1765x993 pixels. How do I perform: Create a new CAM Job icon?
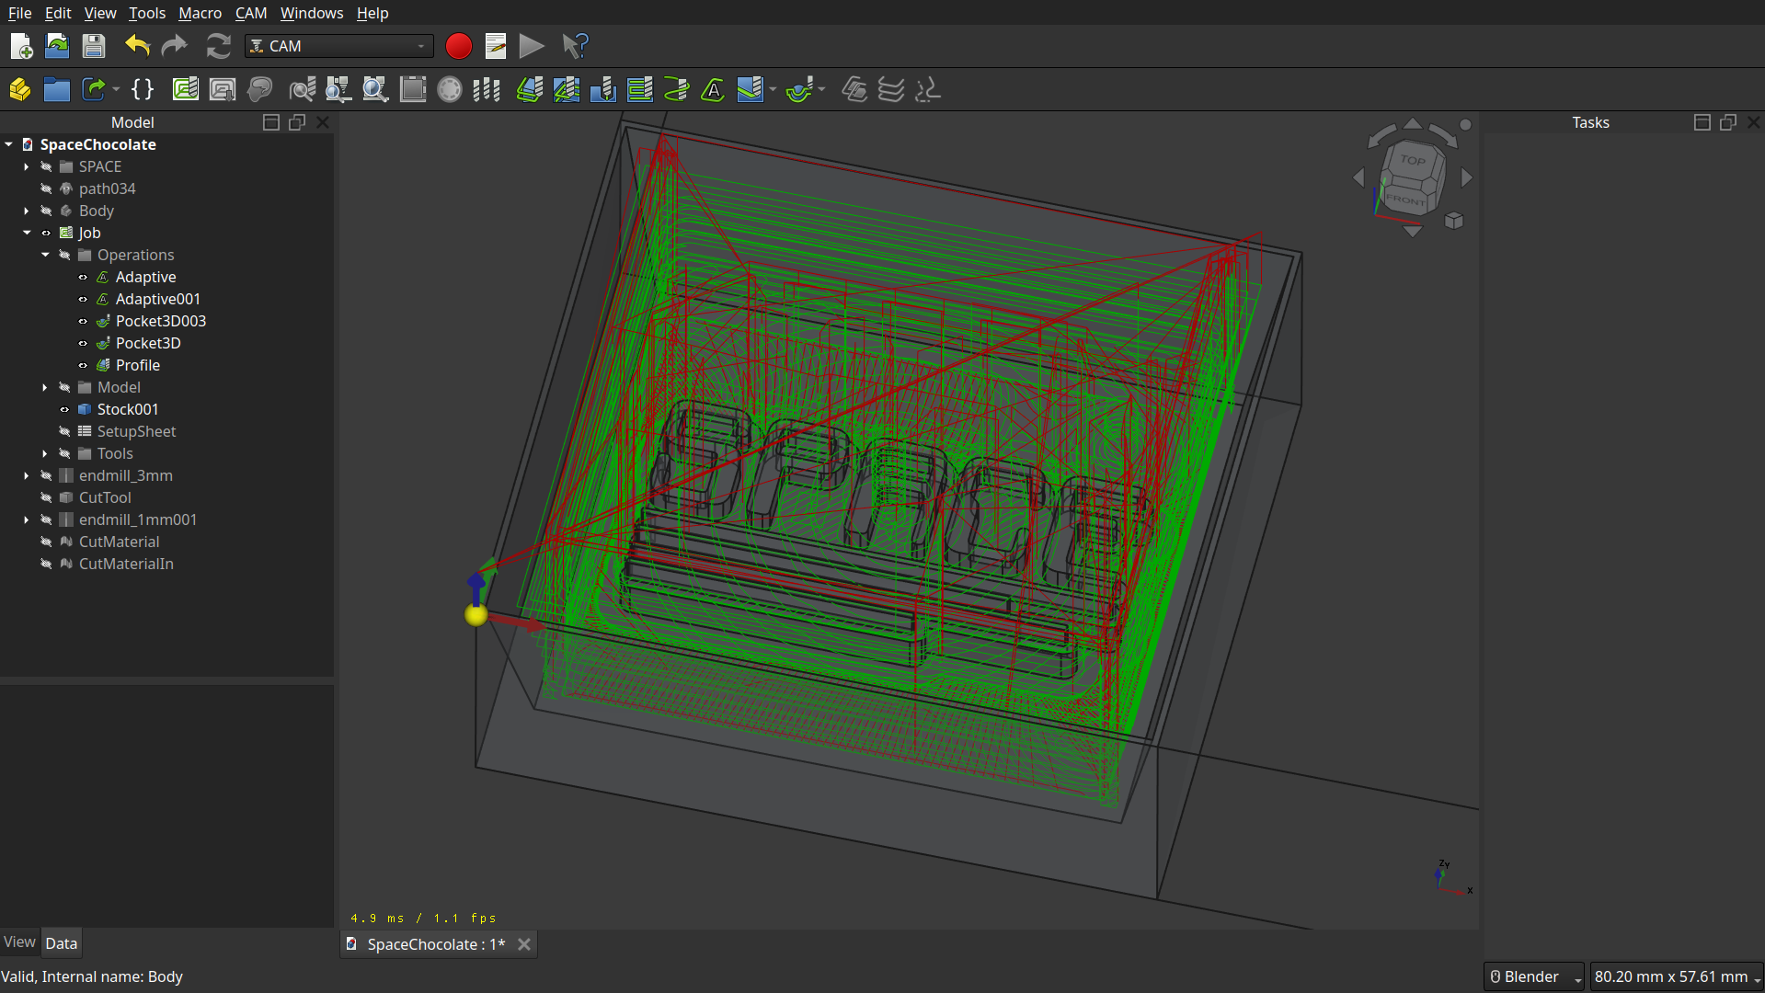tap(186, 89)
